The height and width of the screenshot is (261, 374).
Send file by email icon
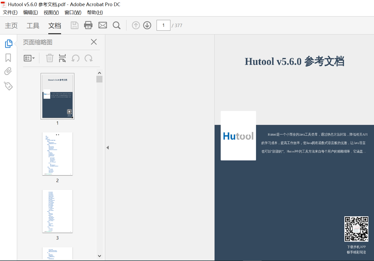coord(103,25)
